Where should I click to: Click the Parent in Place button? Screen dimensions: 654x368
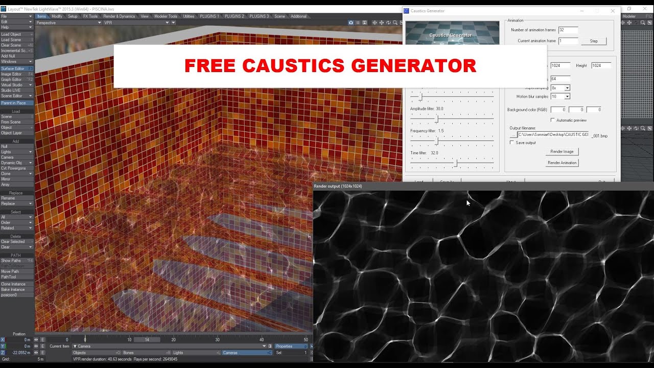coord(17,103)
